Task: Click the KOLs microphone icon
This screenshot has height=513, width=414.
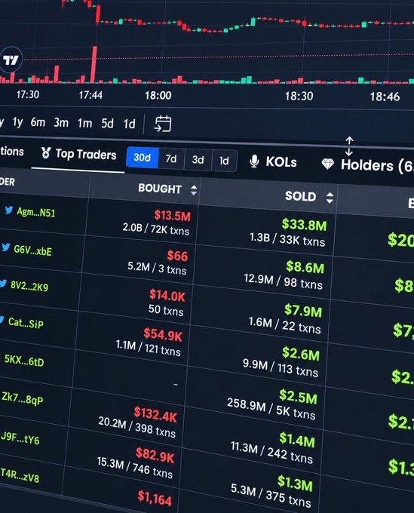Action: (254, 161)
